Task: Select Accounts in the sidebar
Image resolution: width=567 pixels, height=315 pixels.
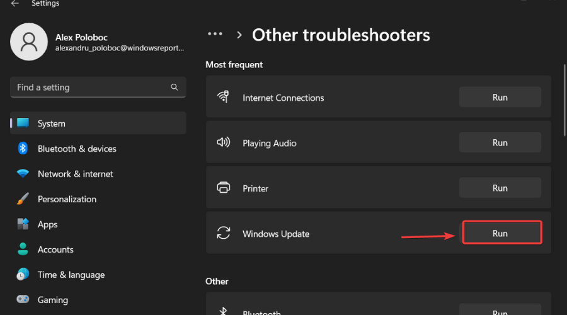Action: coord(55,249)
